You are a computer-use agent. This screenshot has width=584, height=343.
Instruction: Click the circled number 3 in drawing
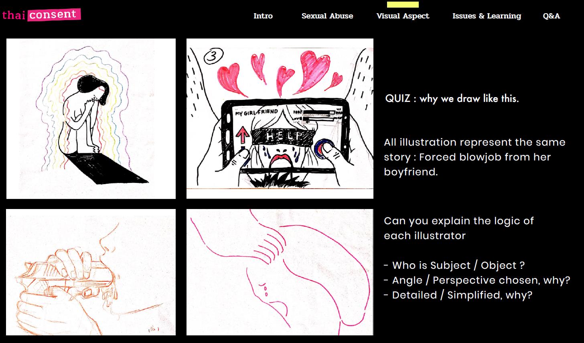tap(213, 57)
